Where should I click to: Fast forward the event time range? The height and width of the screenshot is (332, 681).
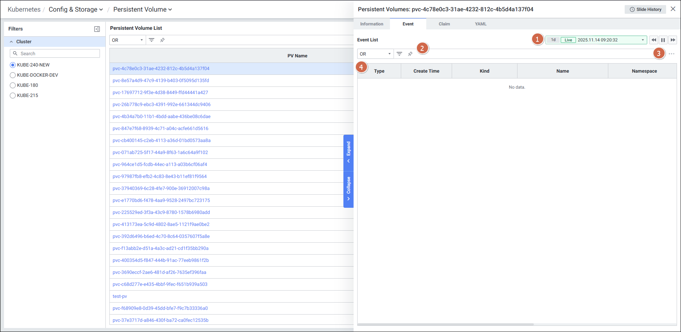coord(673,40)
